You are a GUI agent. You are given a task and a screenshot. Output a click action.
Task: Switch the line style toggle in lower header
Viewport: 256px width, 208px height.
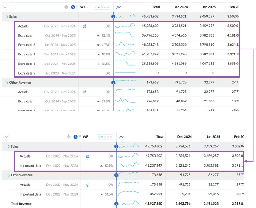pyautogui.click(x=103, y=137)
